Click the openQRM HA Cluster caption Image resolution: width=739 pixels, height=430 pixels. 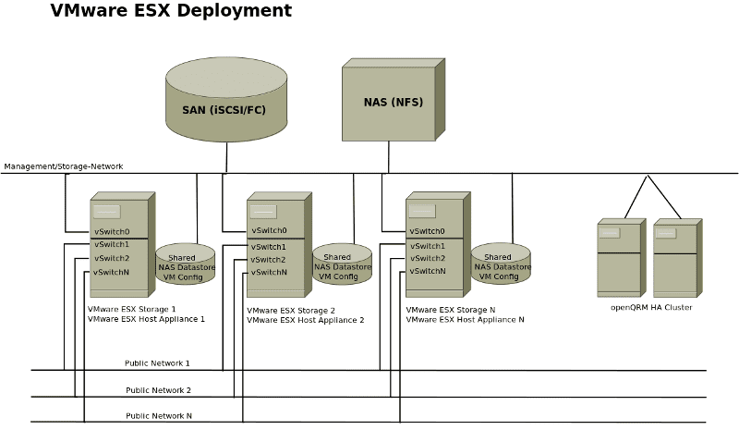pyautogui.click(x=651, y=307)
